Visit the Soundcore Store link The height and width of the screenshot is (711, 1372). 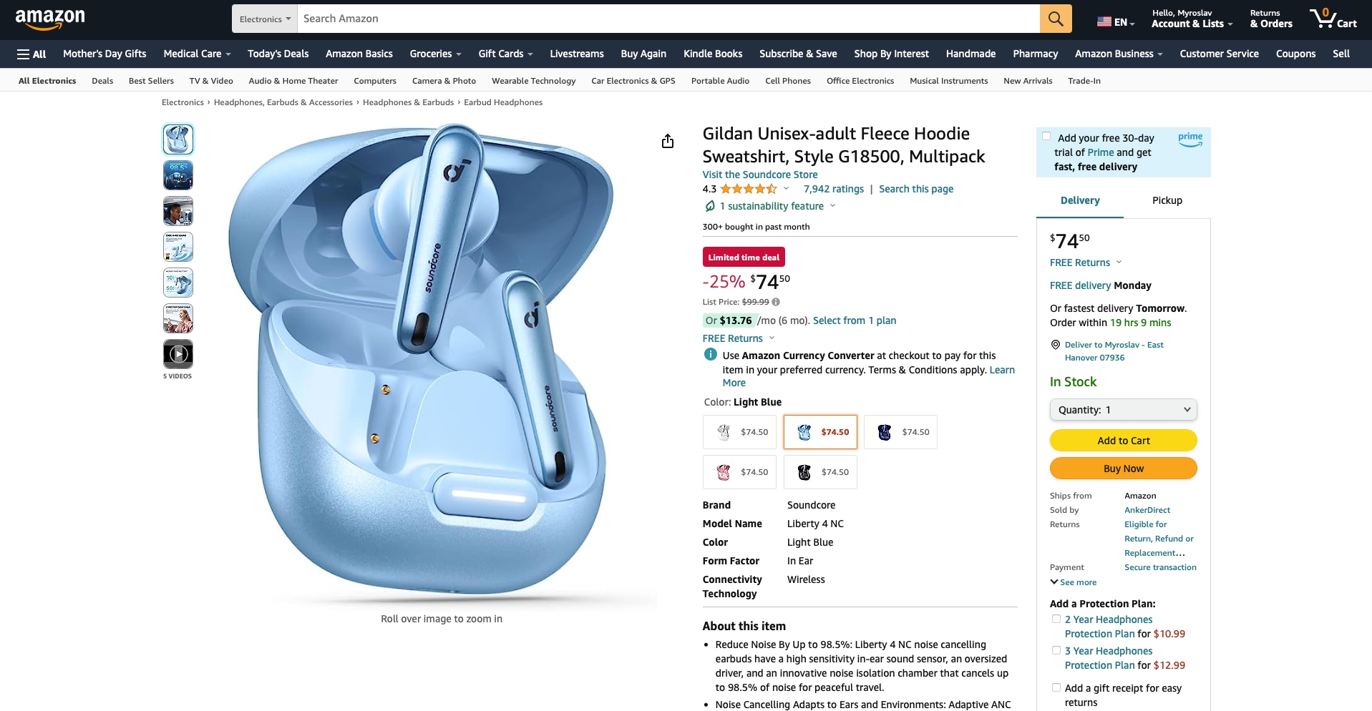[x=760, y=175]
